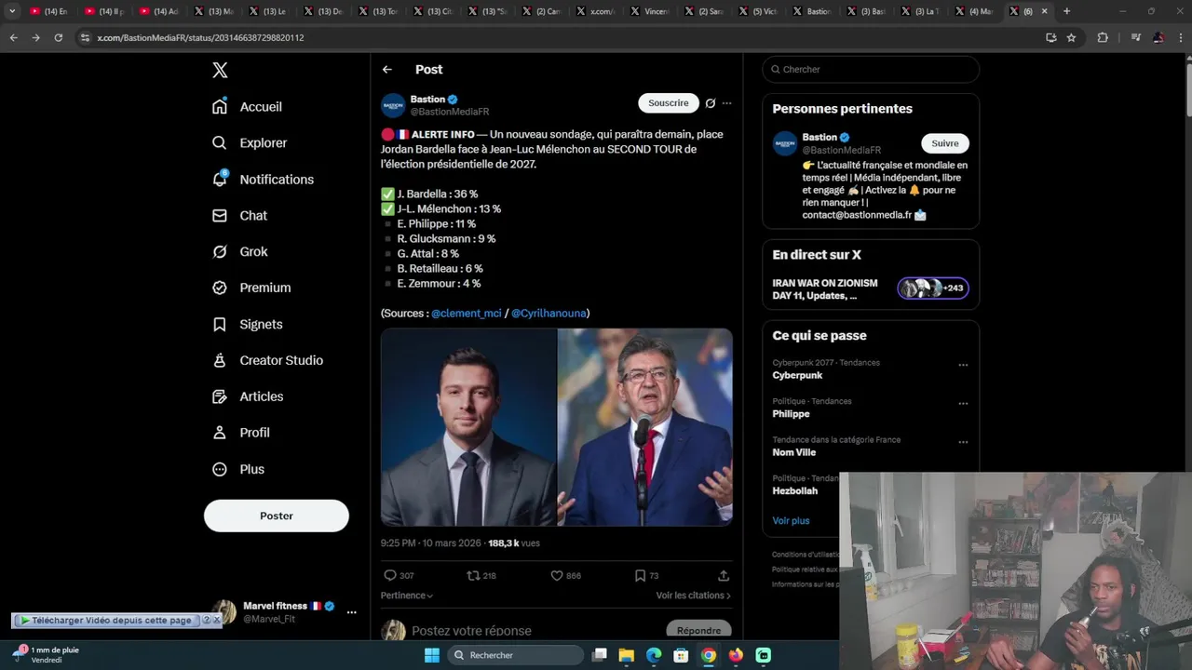
Task: Launch Grok from the sidebar
Action: coord(239,251)
